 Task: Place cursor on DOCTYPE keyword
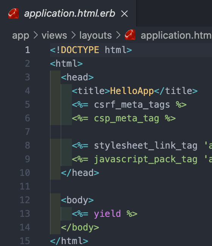tap(80, 50)
